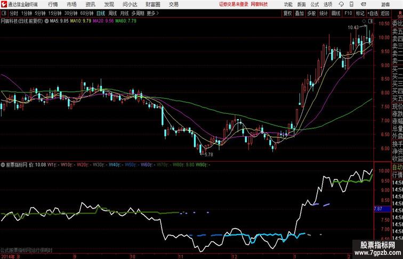Open 多周期 multi-period view
This screenshot has height=259, width=403.
click(138, 13)
